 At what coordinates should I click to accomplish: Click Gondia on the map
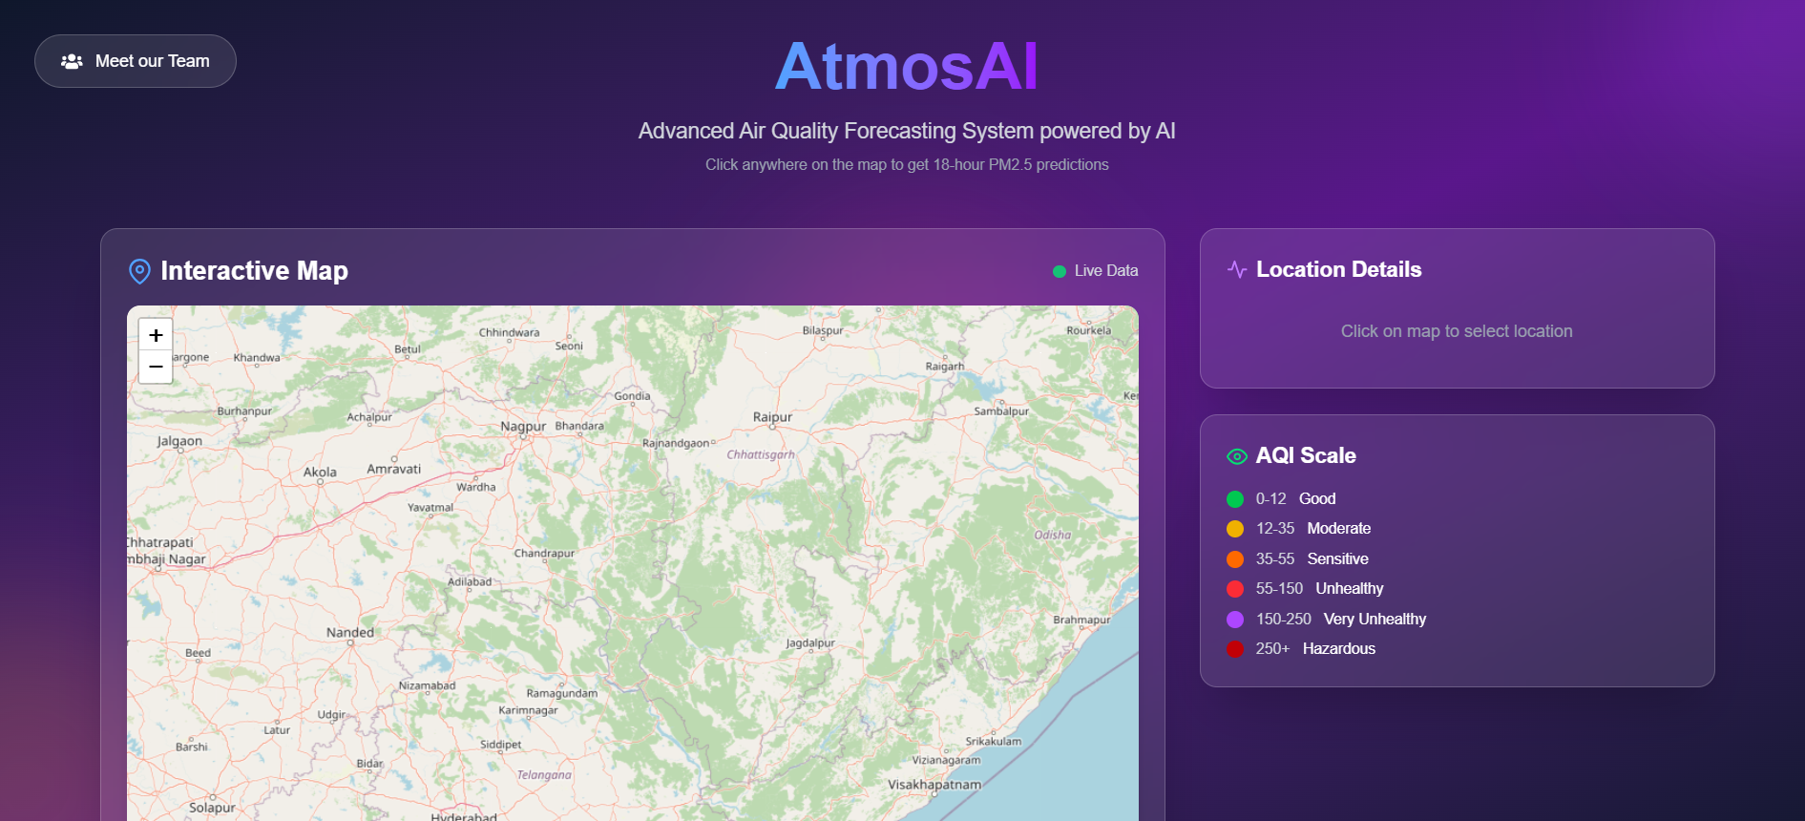(632, 396)
